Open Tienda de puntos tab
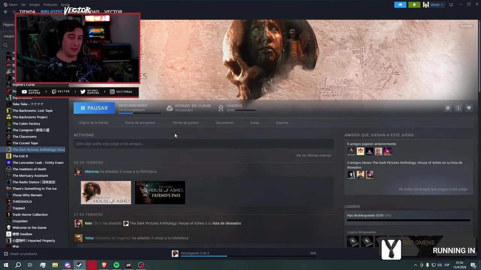This screenshot has width=481, height=270. click(185, 123)
